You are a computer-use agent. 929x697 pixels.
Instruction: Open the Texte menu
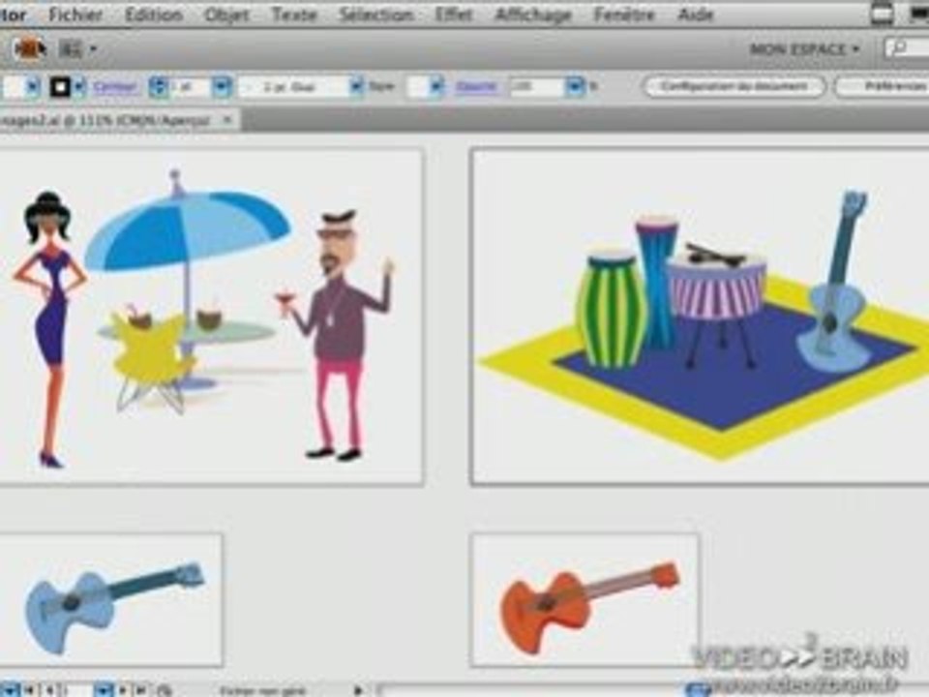(x=294, y=14)
